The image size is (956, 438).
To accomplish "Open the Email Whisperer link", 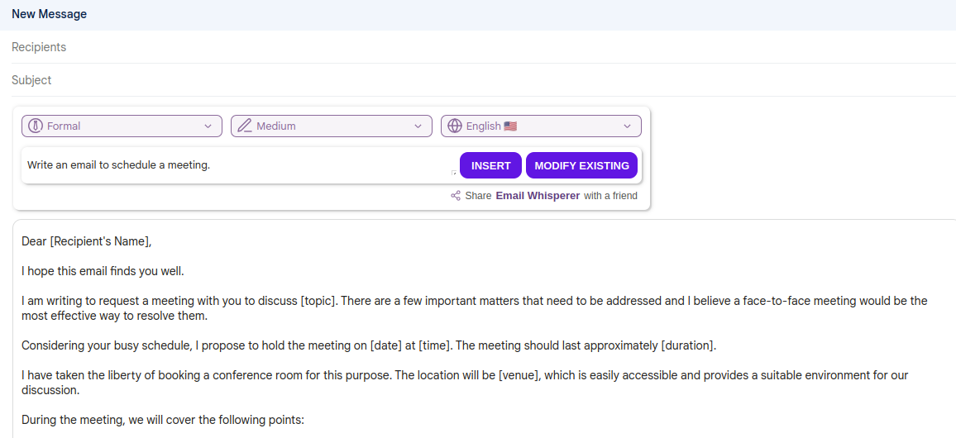I will click(x=538, y=196).
